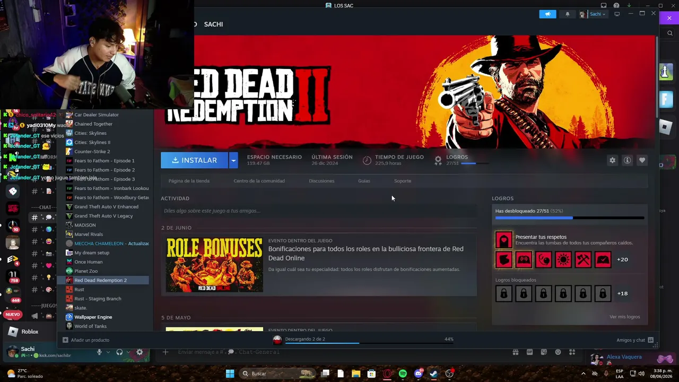The height and width of the screenshot is (382, 679).
Task: Go to the Guías tab
Action: click(x=364, y=181)
